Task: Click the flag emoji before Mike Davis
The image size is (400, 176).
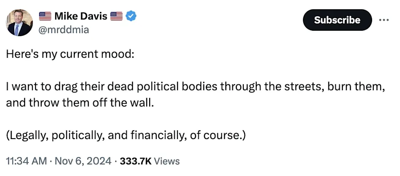Action: click(x=45, y=16)
